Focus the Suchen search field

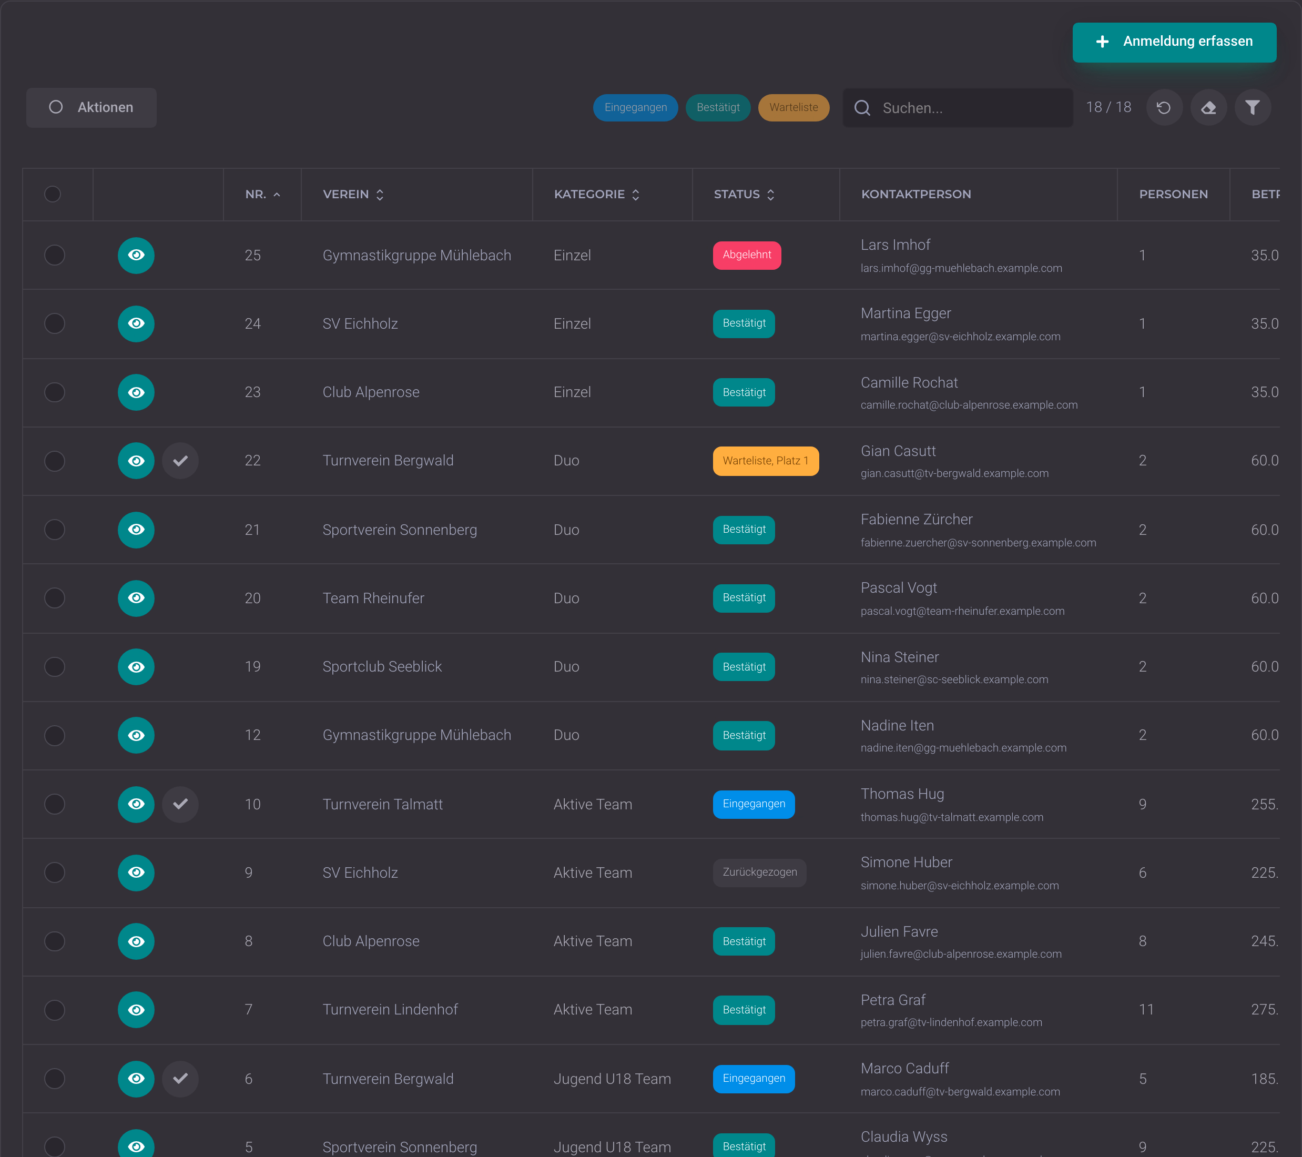tap(958, 108)
